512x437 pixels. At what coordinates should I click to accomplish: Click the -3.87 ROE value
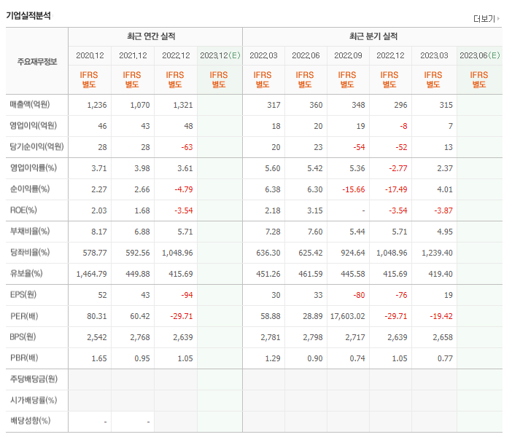(443, 210)
